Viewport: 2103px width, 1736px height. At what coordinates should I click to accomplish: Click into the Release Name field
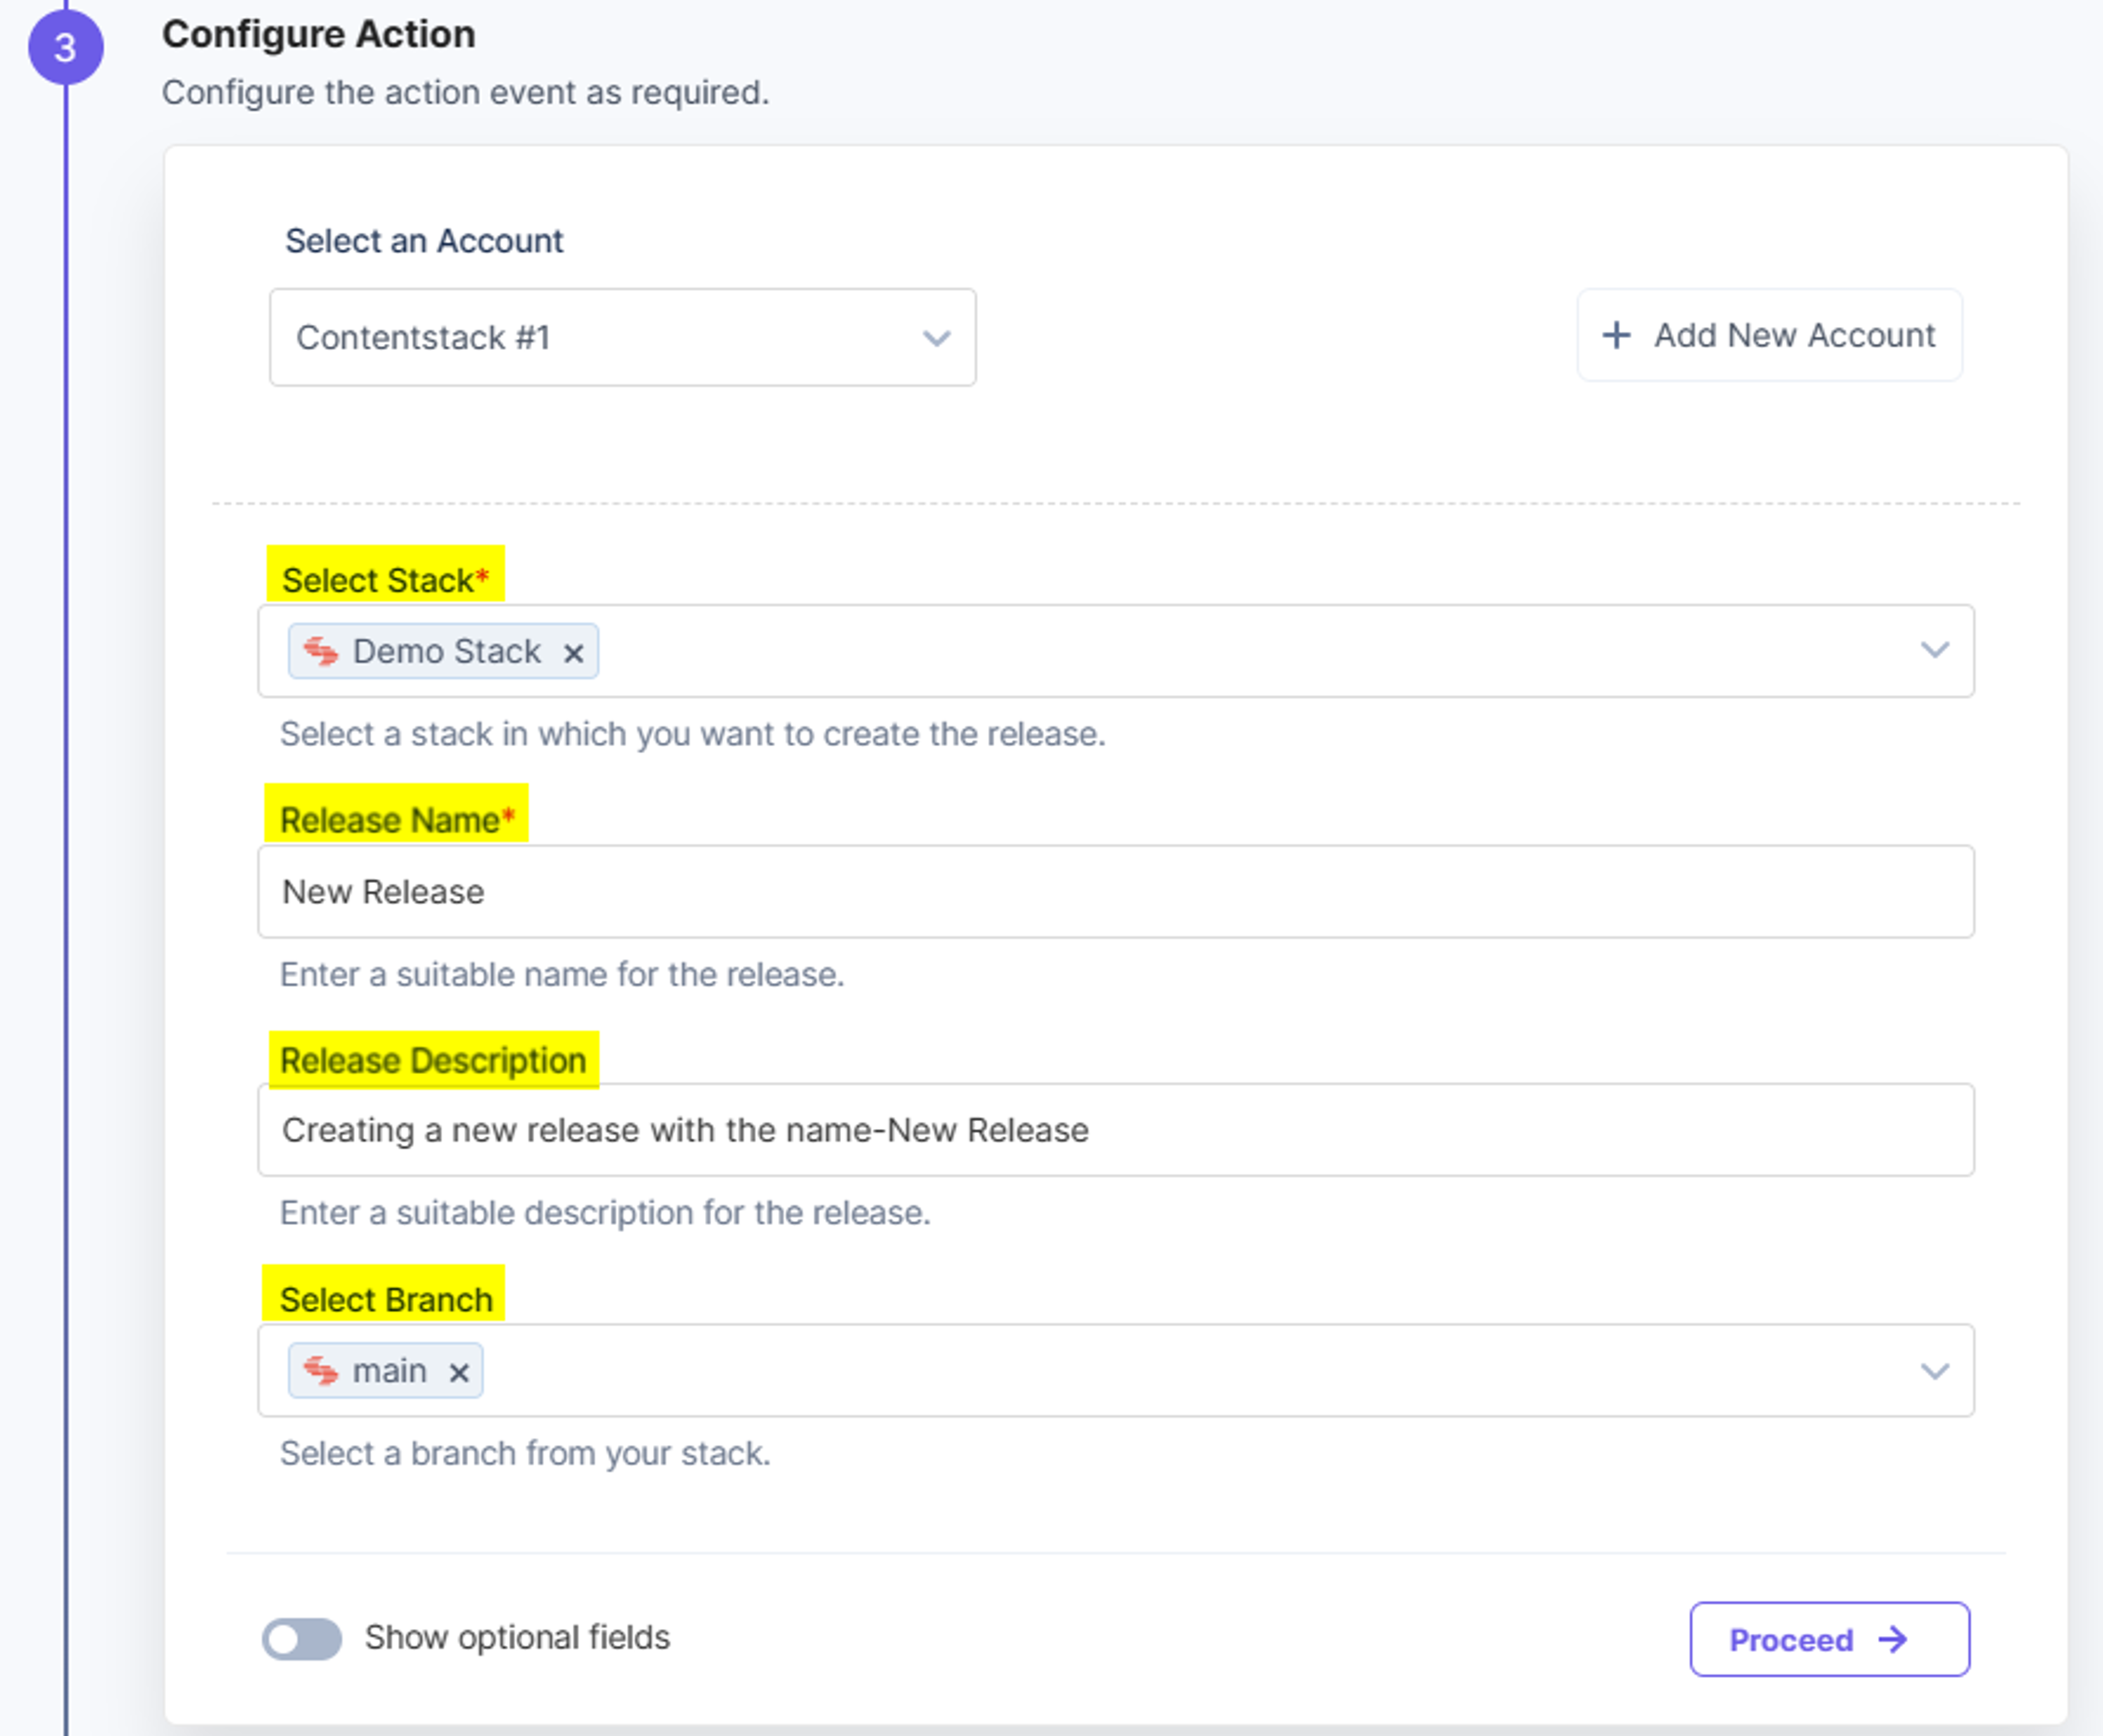point(1116,891)
